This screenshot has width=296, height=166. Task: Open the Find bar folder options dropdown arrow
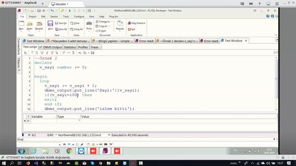(x=97, y=144)
